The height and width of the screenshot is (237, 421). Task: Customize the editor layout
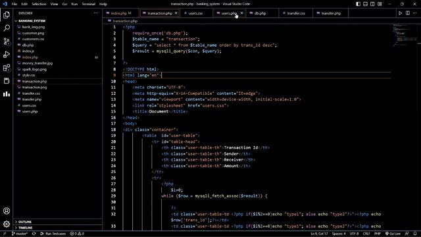pos(380,4)
